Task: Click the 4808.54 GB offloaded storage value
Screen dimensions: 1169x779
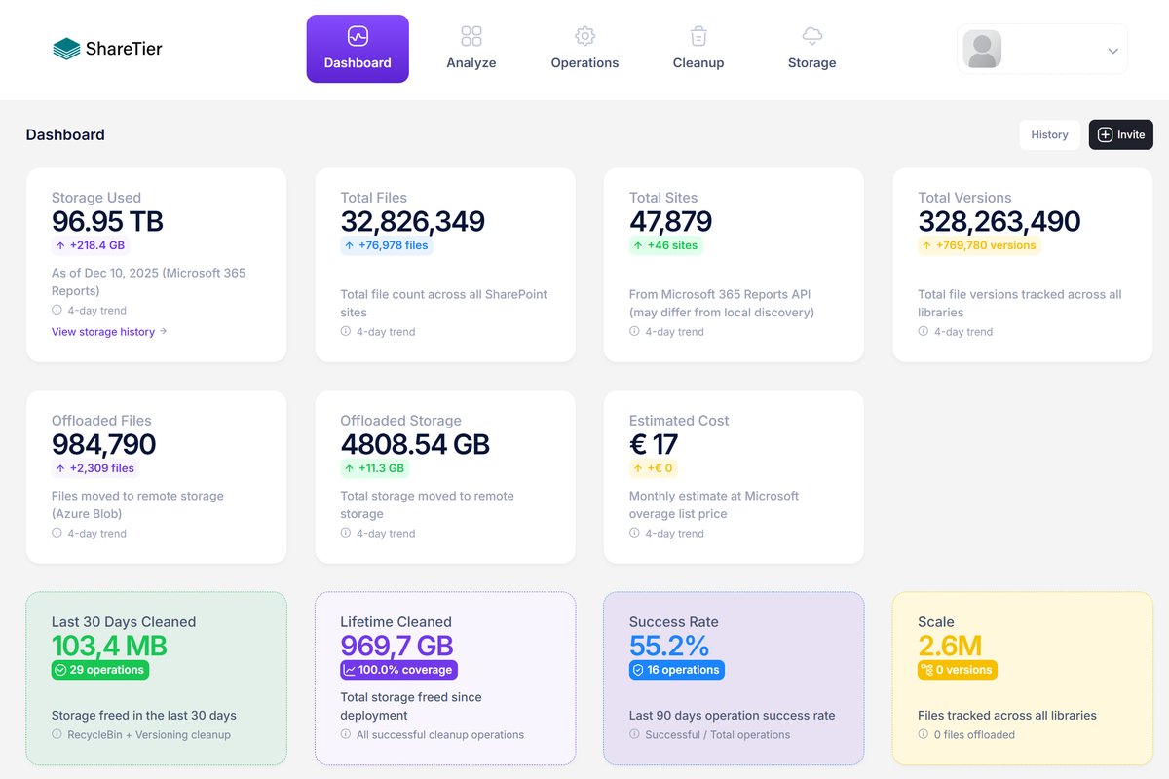Action: tap(415, 445)
